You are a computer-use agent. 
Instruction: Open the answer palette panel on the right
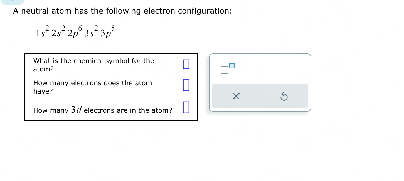[x=260, y=82]
